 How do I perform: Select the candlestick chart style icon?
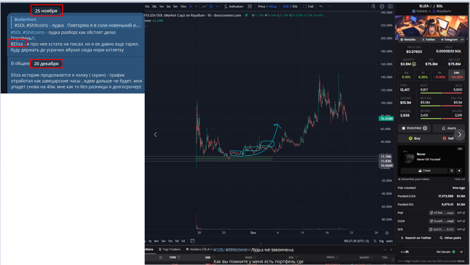(212, 6)
